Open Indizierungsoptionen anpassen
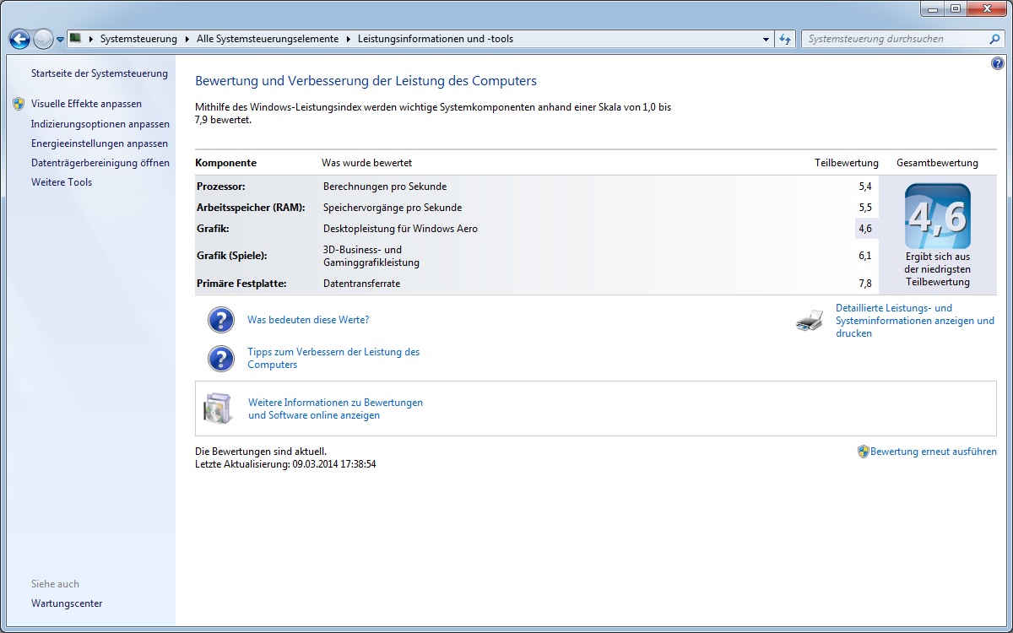1013x633 pixels. coord(100,124)
